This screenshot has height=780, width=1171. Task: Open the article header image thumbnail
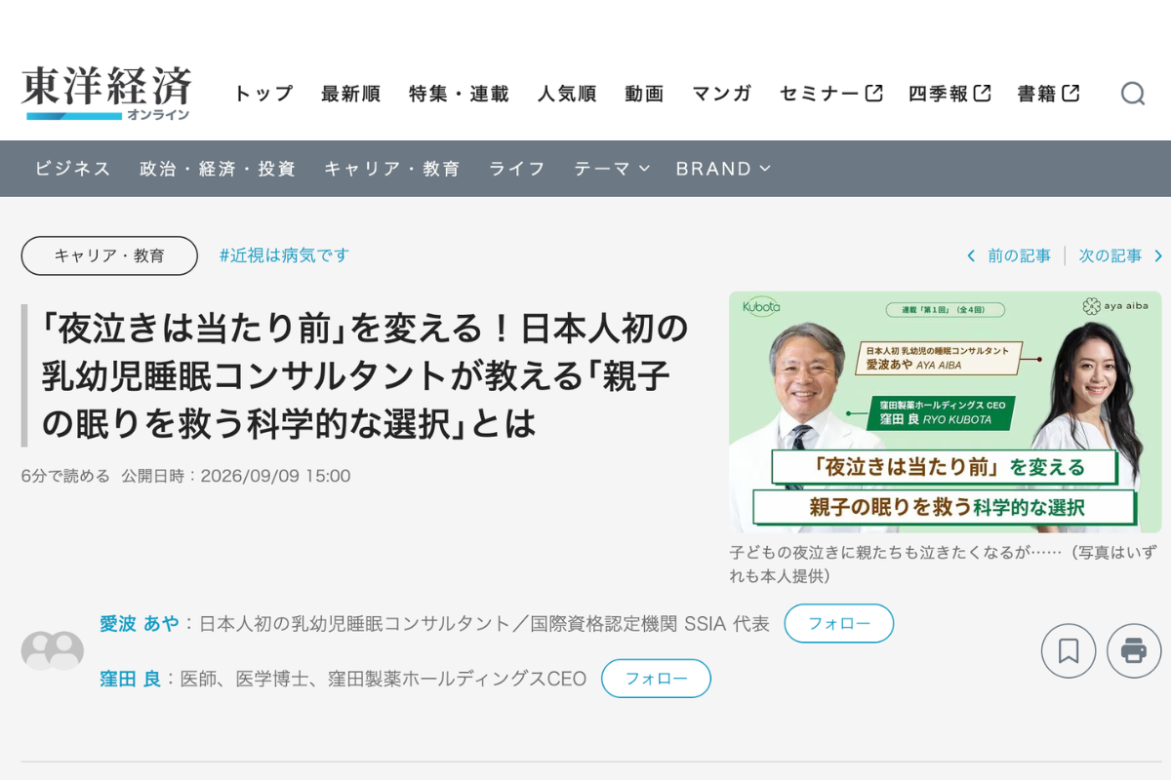[946, 412]
